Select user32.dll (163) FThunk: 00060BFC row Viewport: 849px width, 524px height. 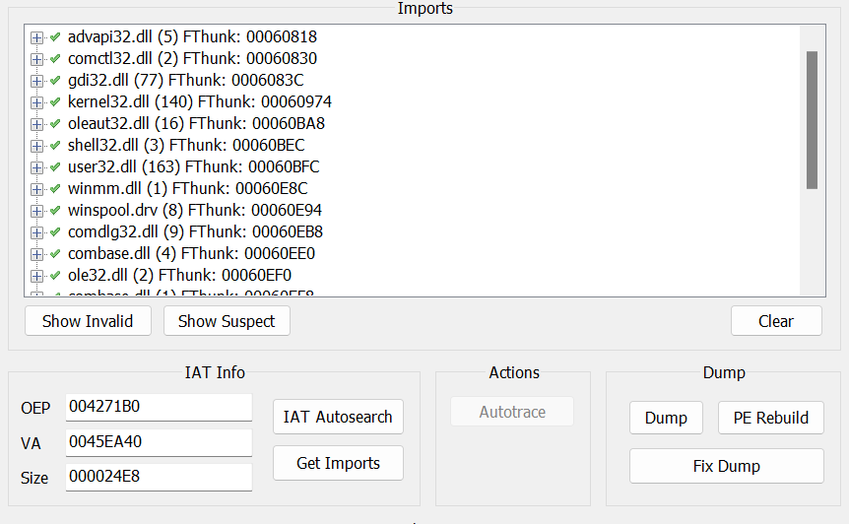click(x=193, y=166)
